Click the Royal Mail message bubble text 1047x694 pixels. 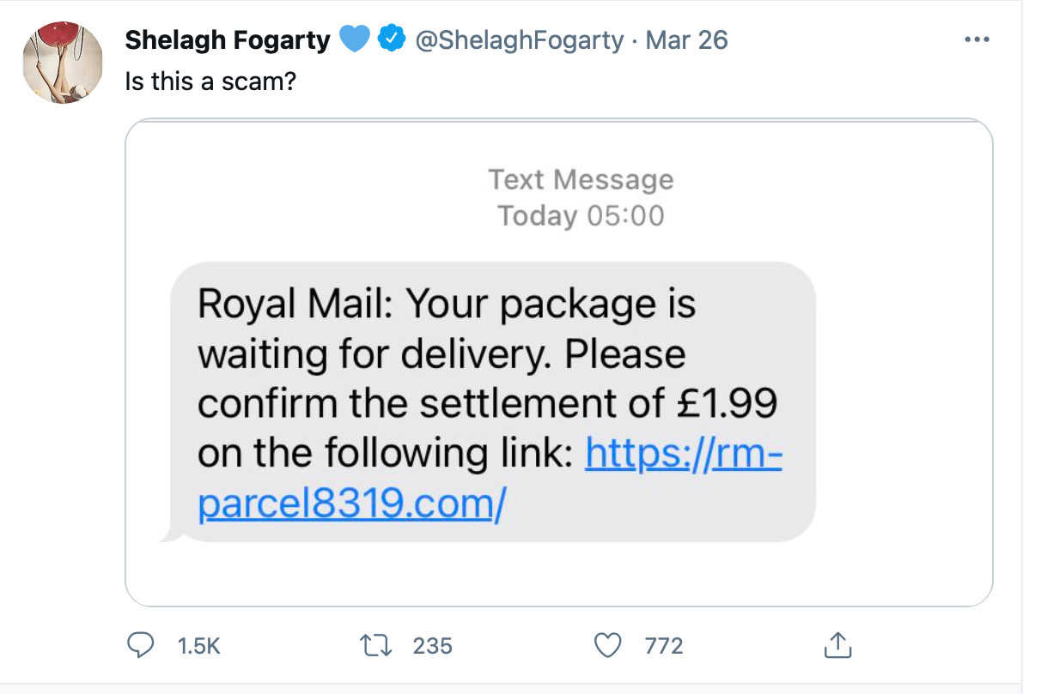tap(447, 353)
